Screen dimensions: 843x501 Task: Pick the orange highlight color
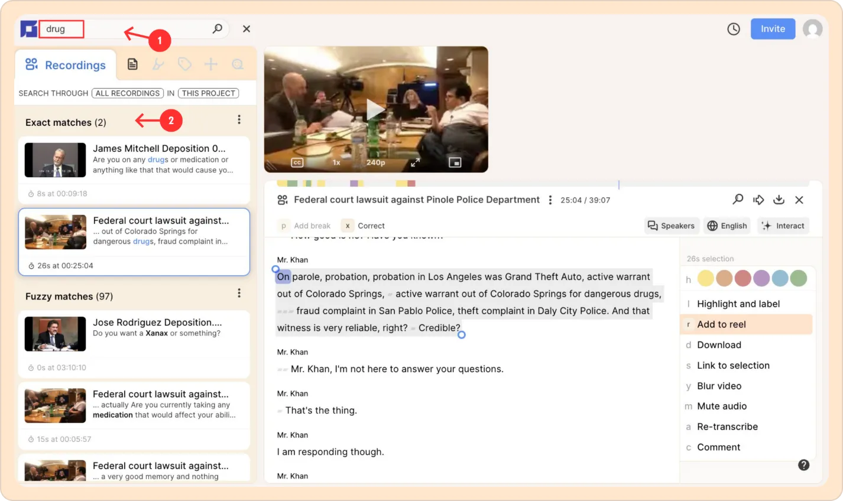point(724,278)
